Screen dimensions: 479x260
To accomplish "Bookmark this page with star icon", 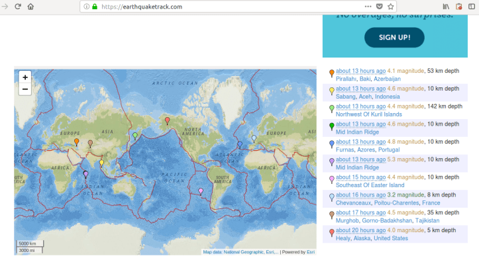I will tap(390, 7).
